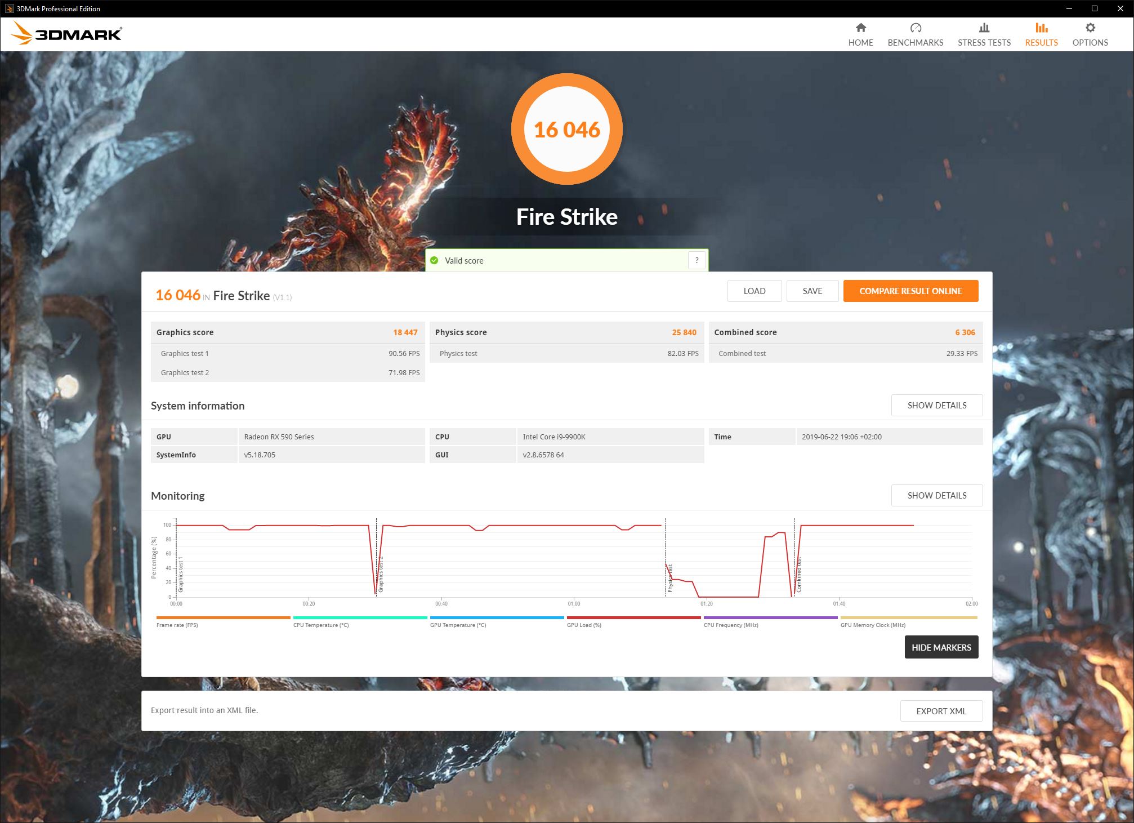Switch to BENCHMARKS tab label
1134x823 pixels.
point(915,43)
